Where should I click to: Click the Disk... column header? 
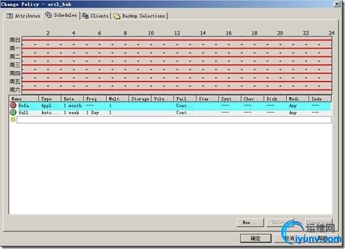tap(275, 99)
